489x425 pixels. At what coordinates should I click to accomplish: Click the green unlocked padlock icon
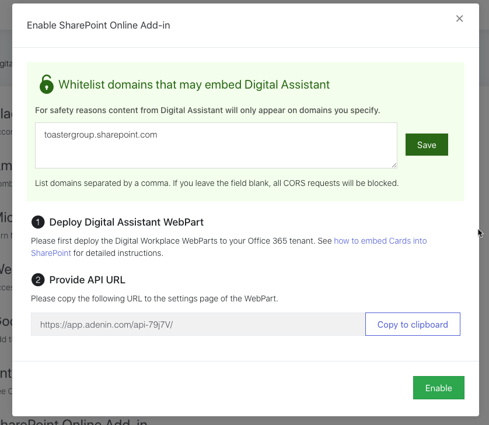click(47, 84)
